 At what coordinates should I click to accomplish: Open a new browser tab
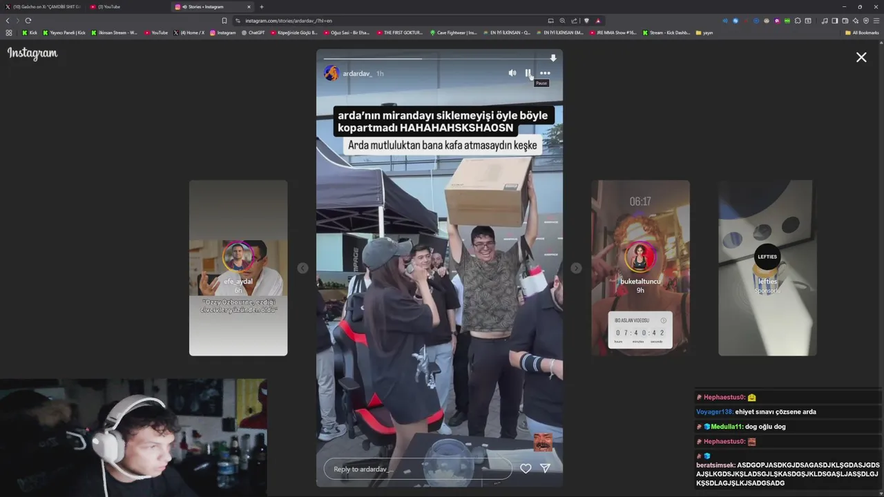point(262,7)
